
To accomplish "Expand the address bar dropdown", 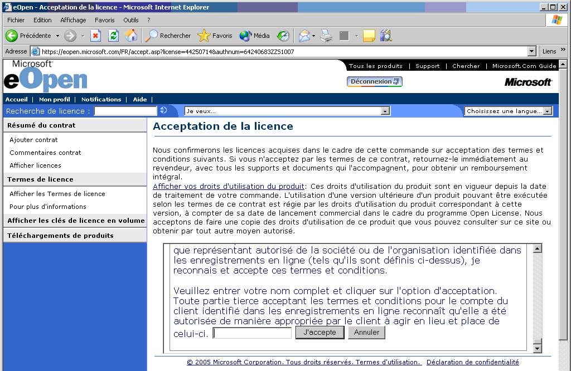I will click(x=531, y=51).
